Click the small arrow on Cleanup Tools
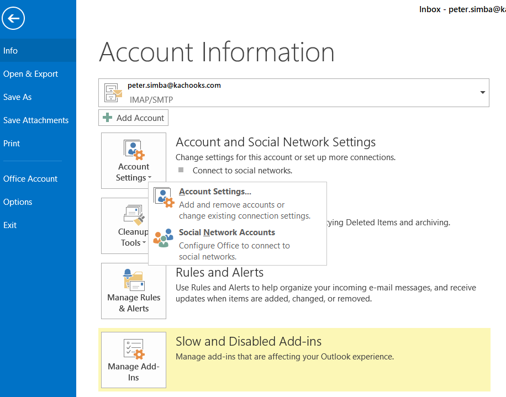This screenshot has width=506, height=397. (144, 242)
